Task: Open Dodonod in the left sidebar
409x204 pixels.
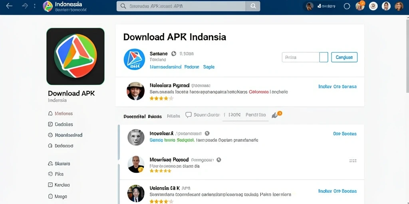Action: point(64,146)
